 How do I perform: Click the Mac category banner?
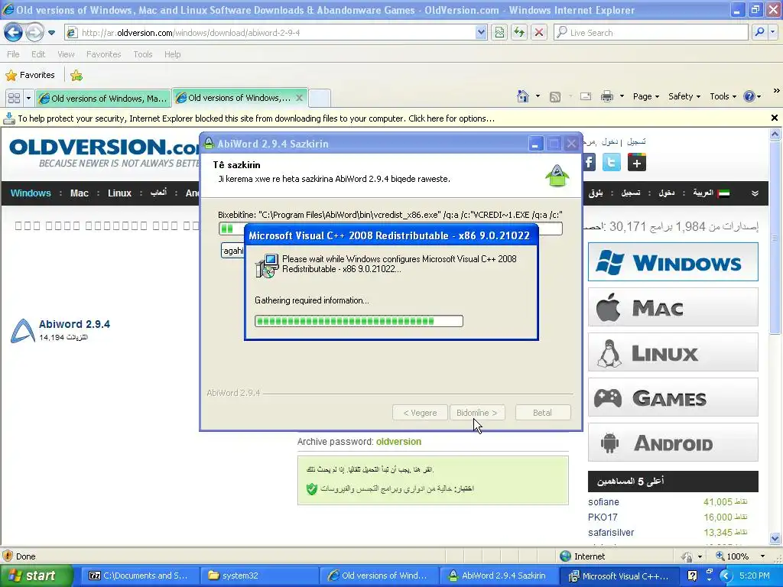673,307
